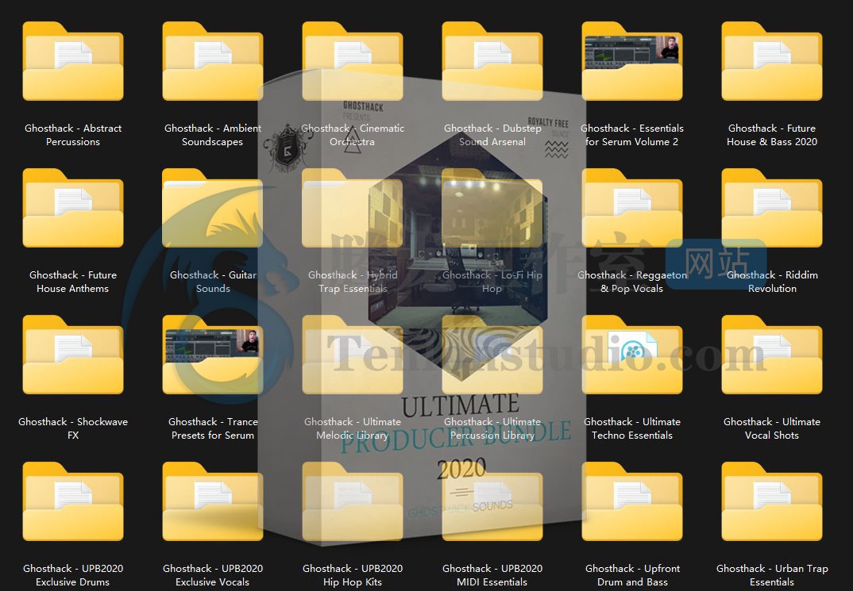Viewport: 853px width, 591px height.
Task: Click 'Ghosthack - Future House & Bass 2020' name
Action: pyautogui.click(x=772, y=135)
